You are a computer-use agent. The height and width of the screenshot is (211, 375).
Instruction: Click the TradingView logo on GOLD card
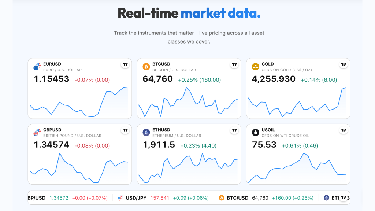pyautogui.click(x=344, y=64)
